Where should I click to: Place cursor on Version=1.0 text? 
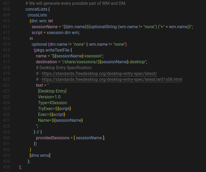49,97
